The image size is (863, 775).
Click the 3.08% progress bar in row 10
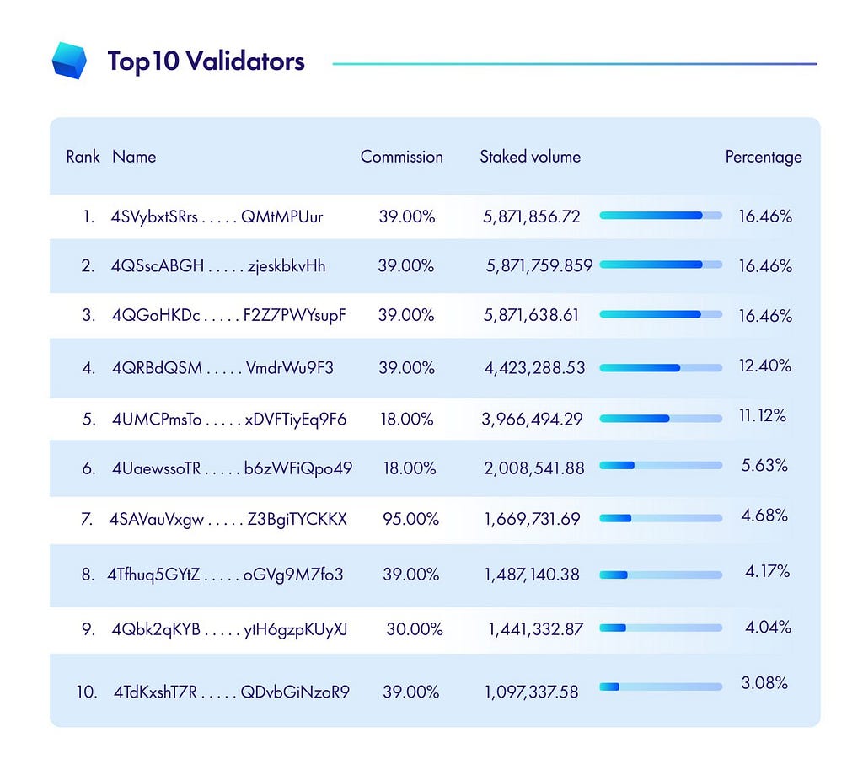661,687
